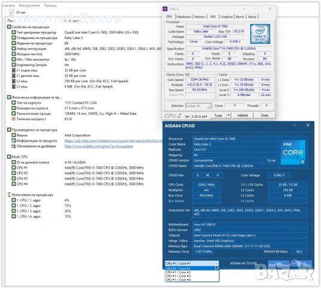Click the L3 cache chip icon
The image size is (321, 288).
point(13,86)
